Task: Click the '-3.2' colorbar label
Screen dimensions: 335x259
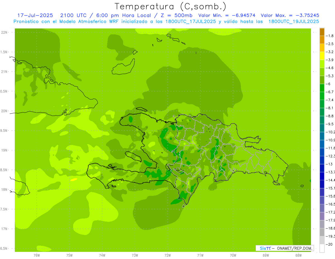Action: pos(330,52)
